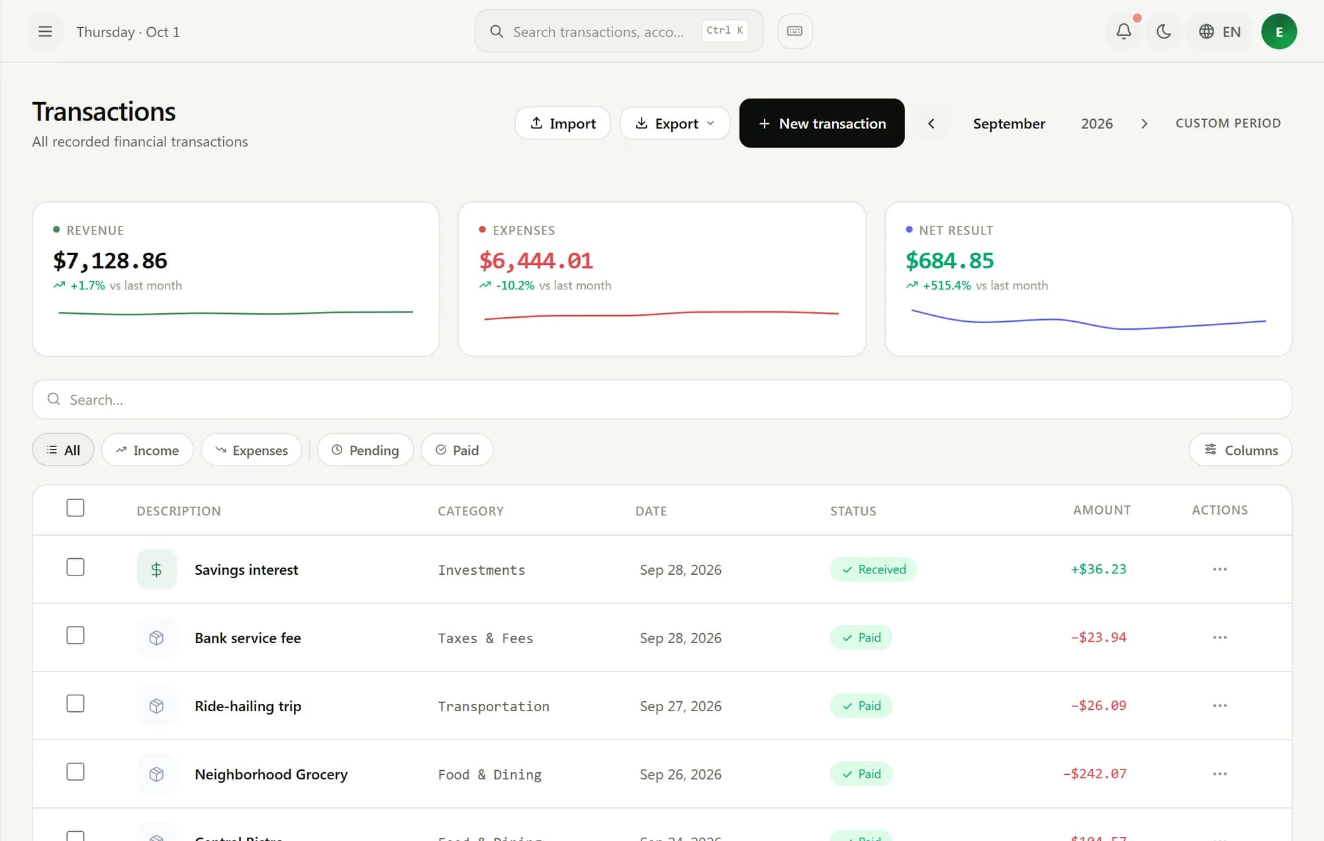Image resolution: width=1324 pixels, height=841 pixels.
Task: Open the green E user avatar
Action: [x=1278, y=32]
